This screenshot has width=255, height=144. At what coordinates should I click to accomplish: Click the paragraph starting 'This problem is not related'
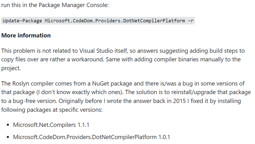coord(123,59)
